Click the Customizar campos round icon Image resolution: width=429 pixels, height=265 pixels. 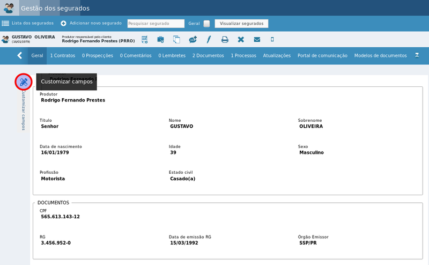tap(24, 82)
